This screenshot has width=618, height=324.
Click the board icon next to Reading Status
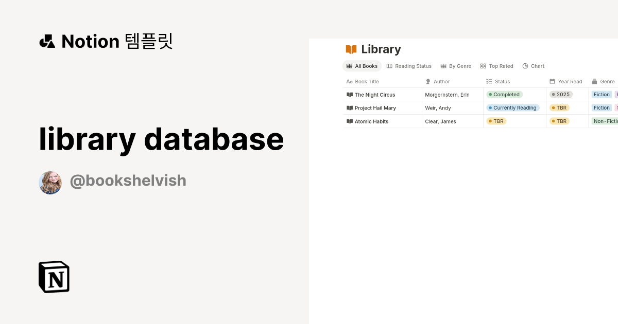pos(390,66)
